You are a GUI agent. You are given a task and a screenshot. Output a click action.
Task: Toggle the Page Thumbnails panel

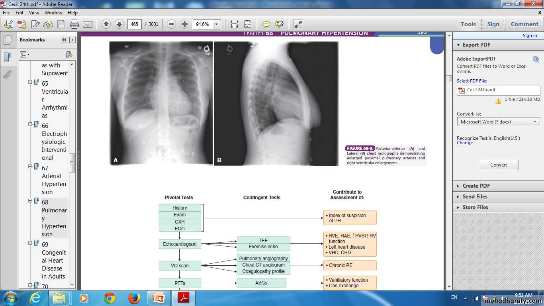pyautogui.click(x=7, y=40)
